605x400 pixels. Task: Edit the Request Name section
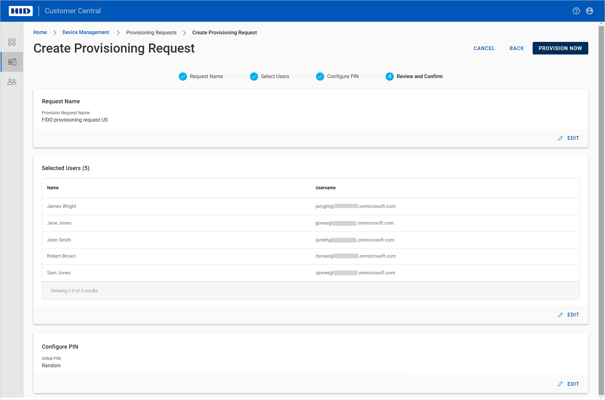568,138
